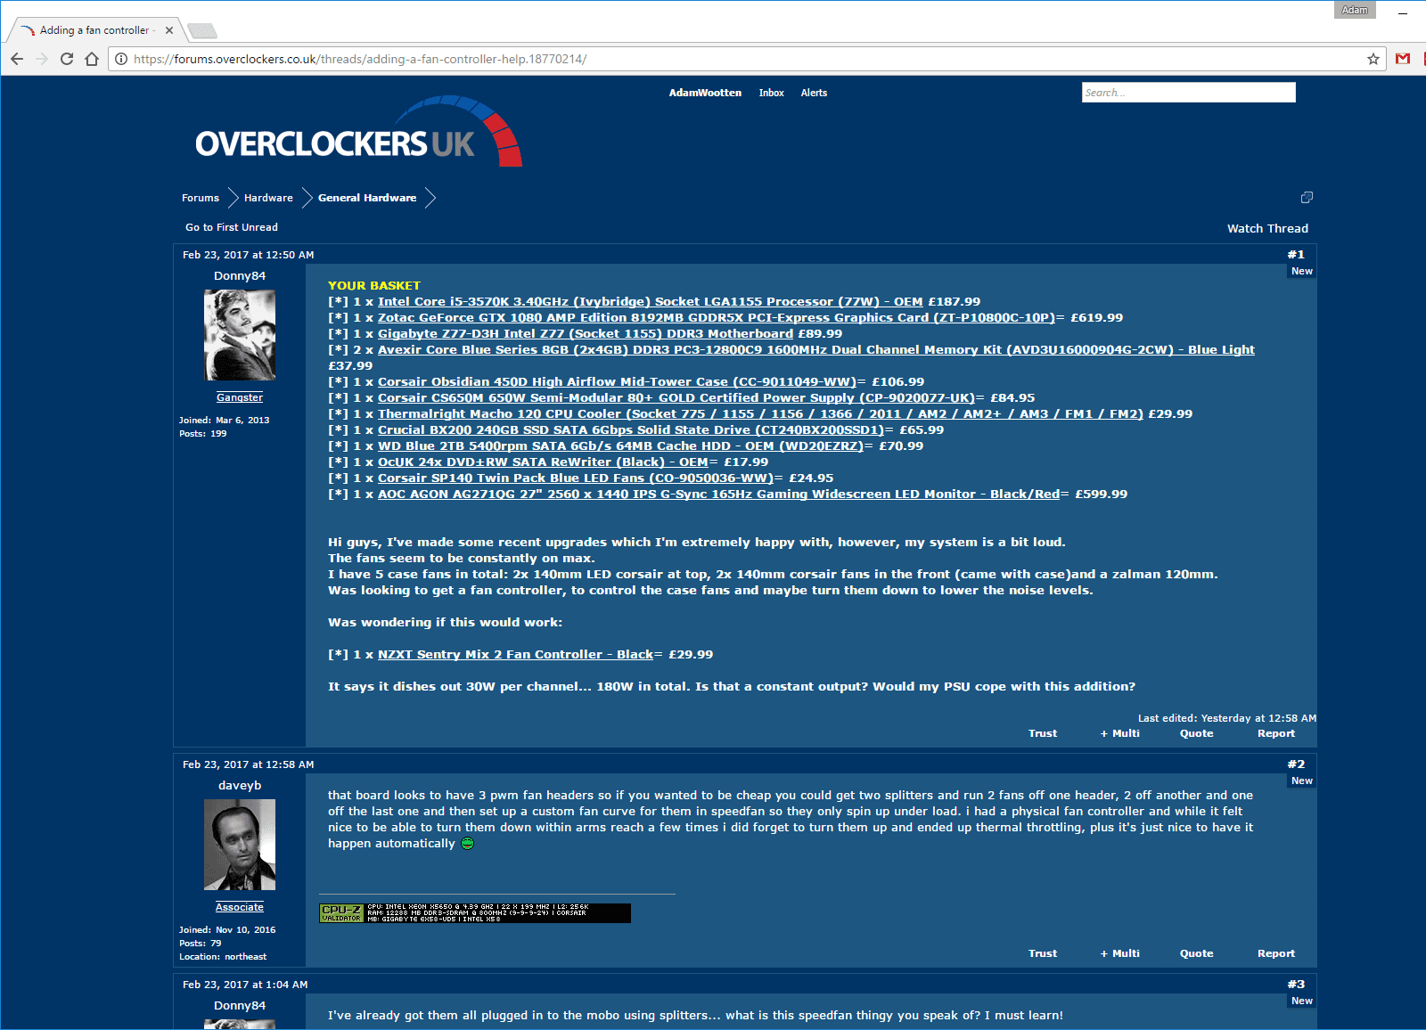Reload the page with the refresh icon
Screen dimensions: 1426x1030
67,59
